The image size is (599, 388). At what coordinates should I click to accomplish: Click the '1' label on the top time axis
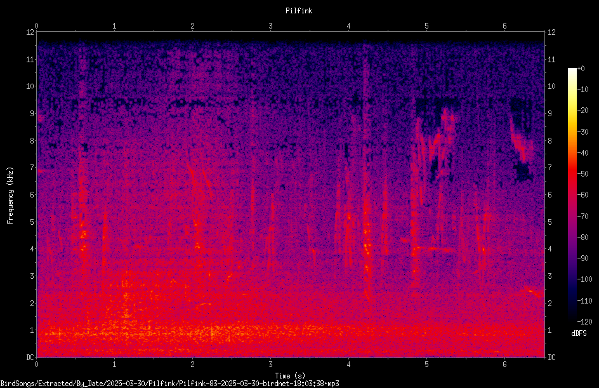pos(114,26)
